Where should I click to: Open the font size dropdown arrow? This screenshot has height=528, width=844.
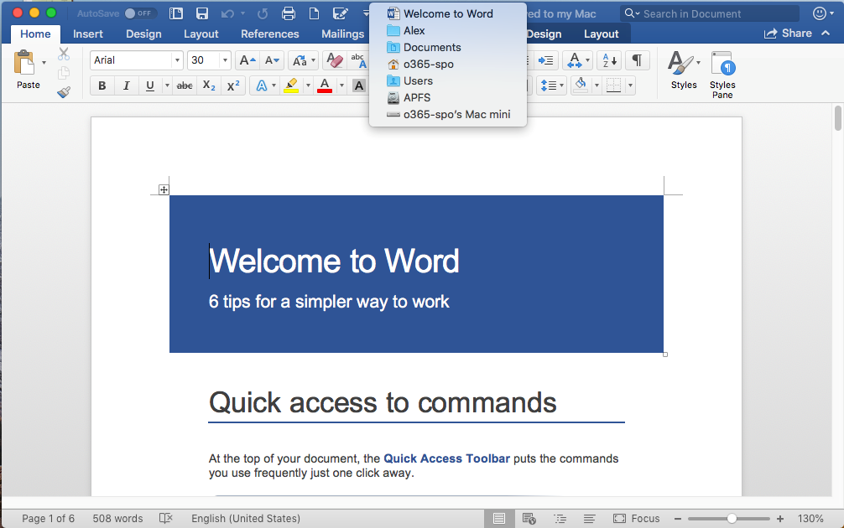coord(225,60)
